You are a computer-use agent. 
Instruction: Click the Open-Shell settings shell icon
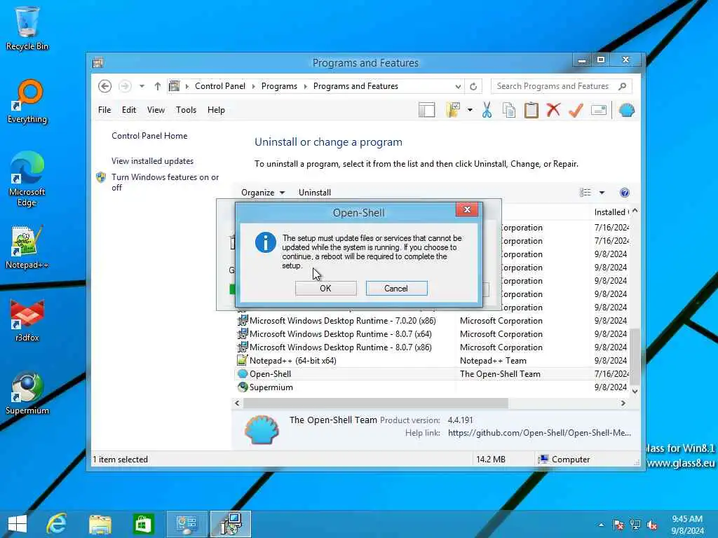click(626, 110)
